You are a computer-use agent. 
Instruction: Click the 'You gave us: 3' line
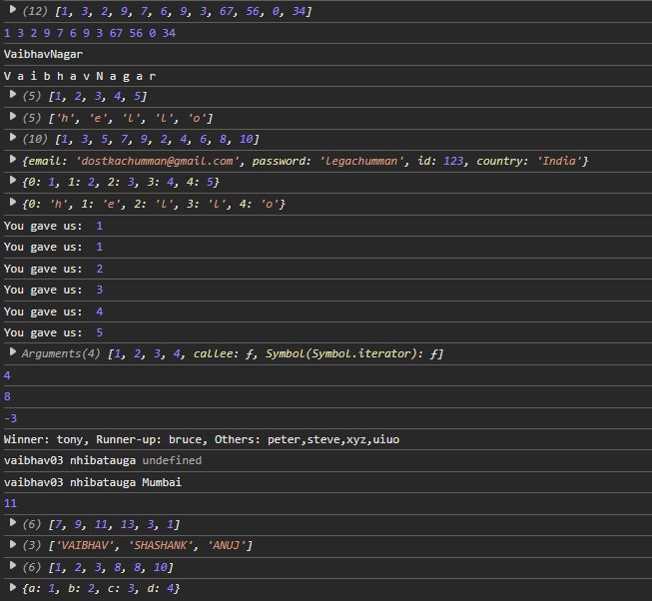53,290
